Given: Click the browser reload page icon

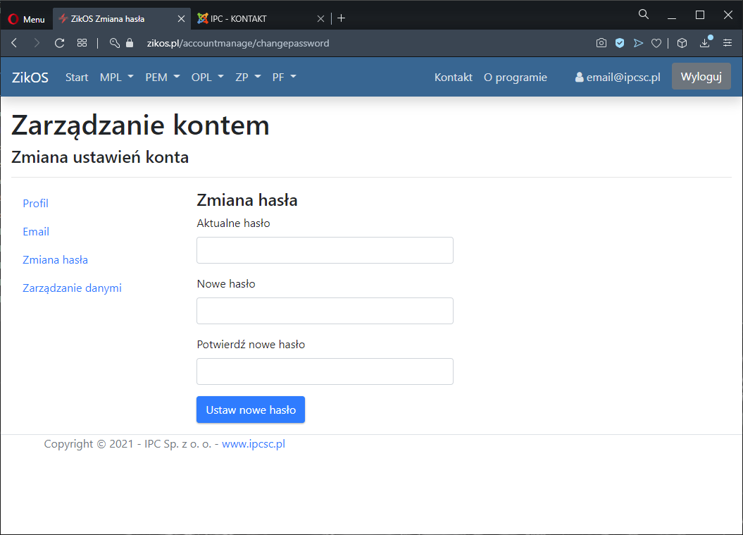Looking at the screenshot, I should pos(60,43).
